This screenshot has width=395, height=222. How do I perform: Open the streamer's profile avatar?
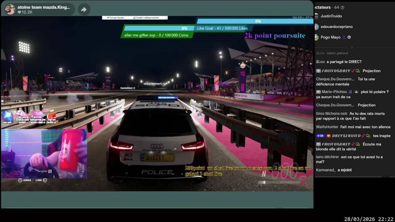10,9
